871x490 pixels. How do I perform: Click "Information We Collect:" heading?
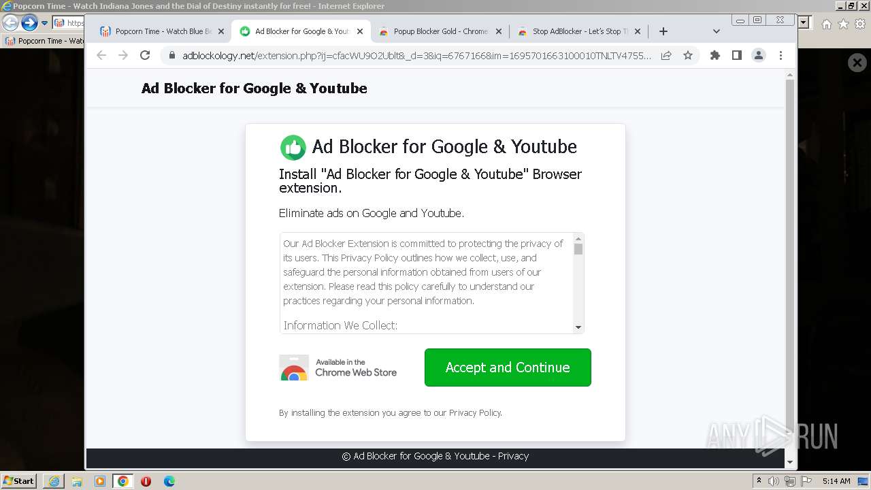[340, 325]
